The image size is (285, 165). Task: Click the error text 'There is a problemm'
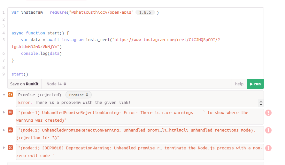pyautogui.click(x=58, y=103)
